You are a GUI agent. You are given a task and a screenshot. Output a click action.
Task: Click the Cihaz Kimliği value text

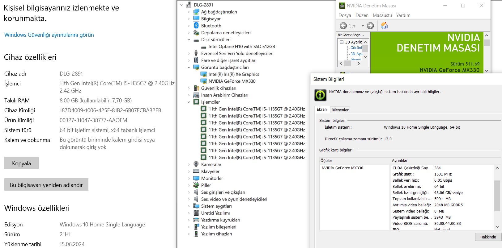click(x=110, y=110)
